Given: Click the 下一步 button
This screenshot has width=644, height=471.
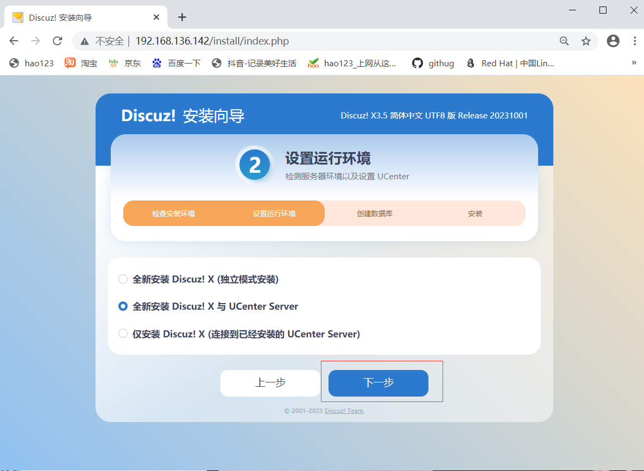Looking at the screenshot, I should click(378, 383).
